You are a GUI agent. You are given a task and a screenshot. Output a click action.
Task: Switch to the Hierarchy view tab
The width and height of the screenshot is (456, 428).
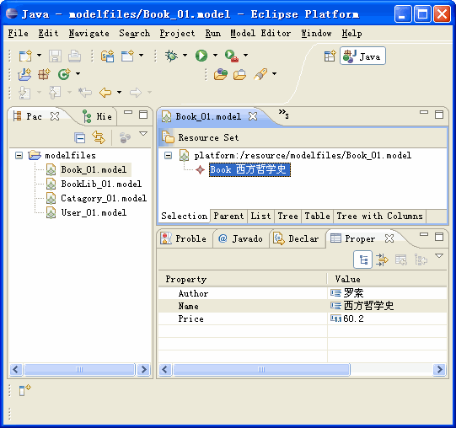(x=98, y=116)
